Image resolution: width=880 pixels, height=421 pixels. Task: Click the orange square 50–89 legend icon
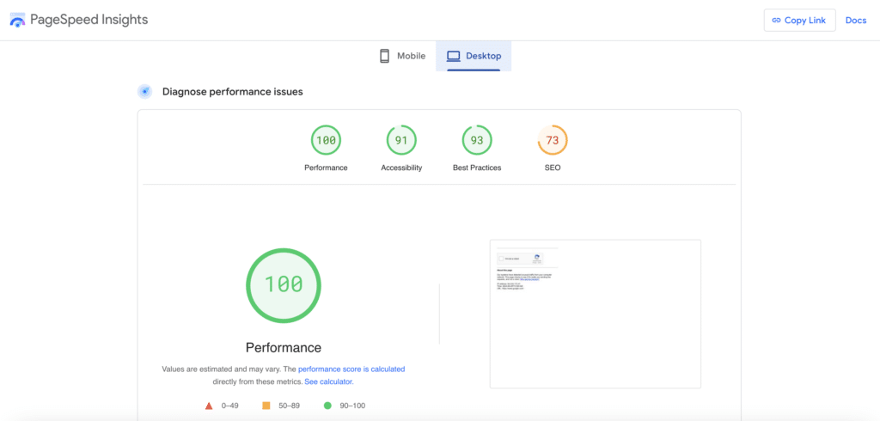[x=266, y=406]
